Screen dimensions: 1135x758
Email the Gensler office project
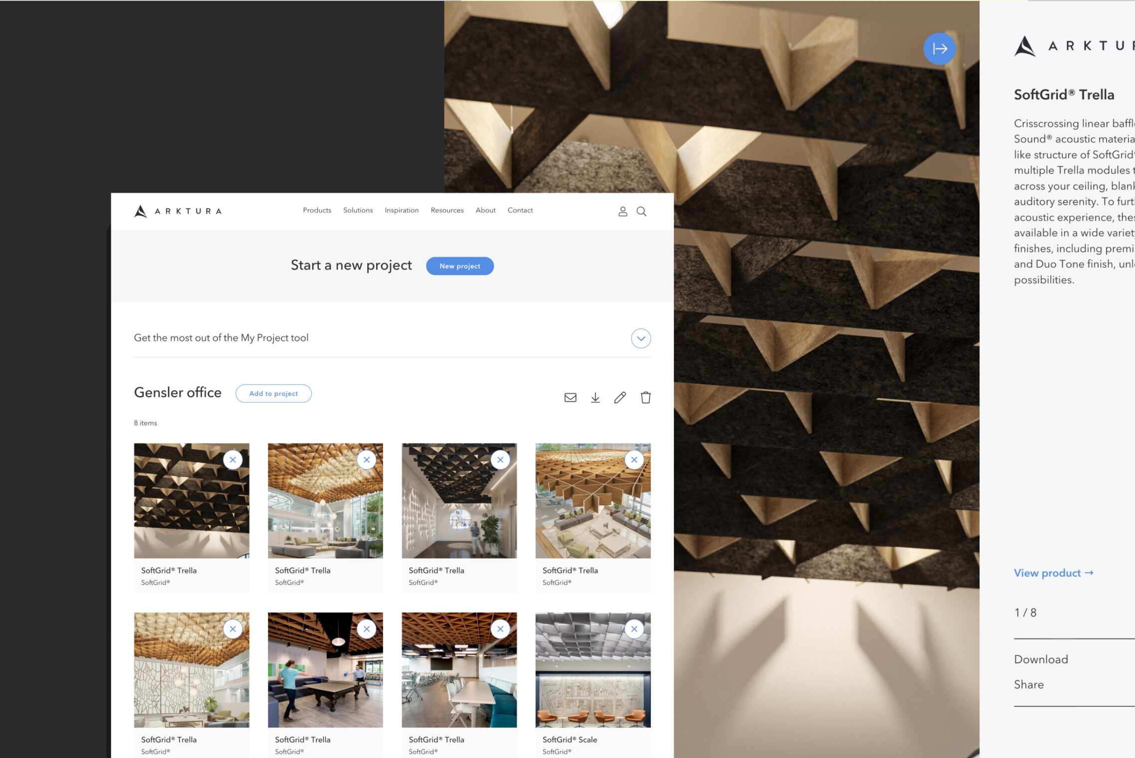click(x=570, y=397)
